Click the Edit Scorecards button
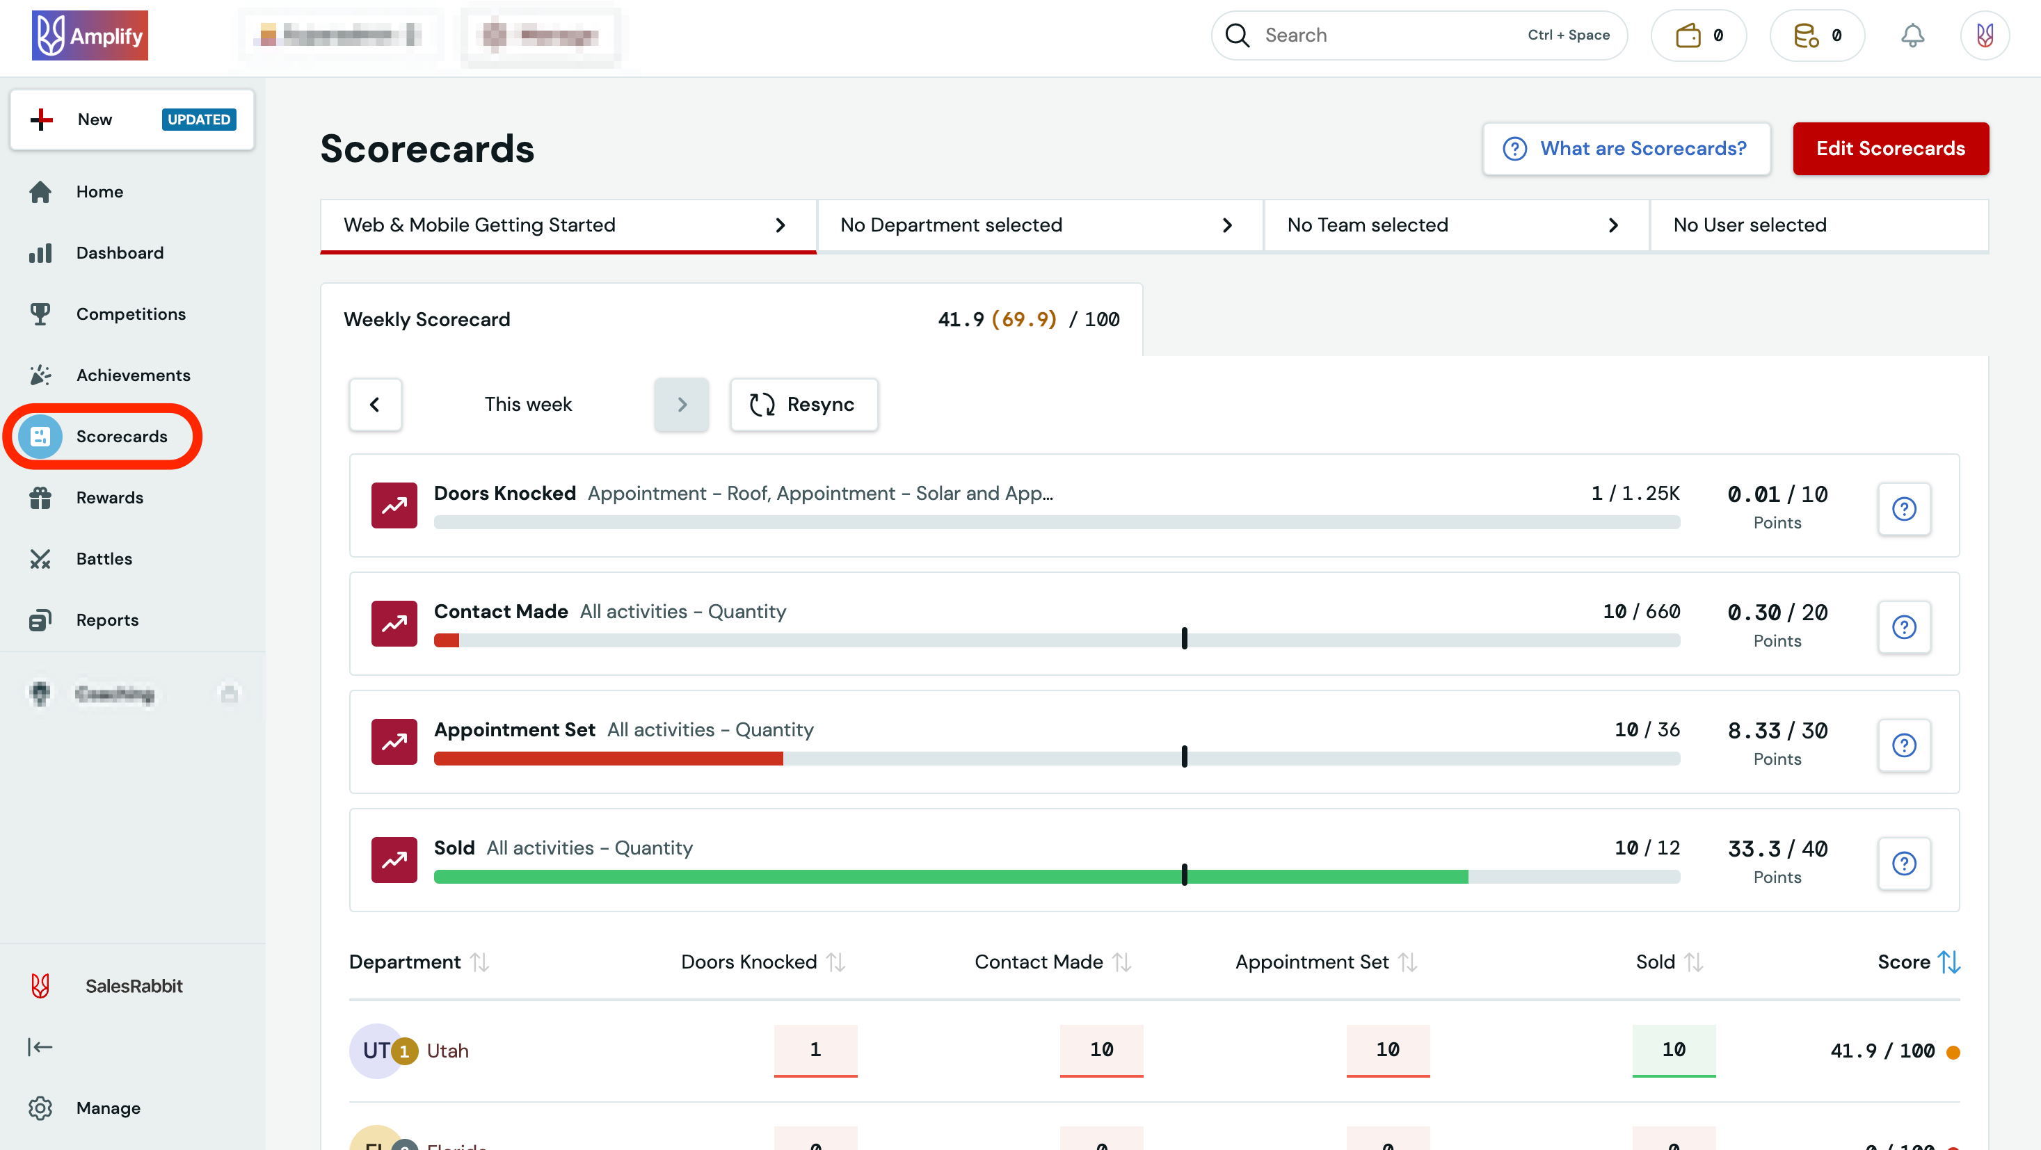The height and width of the screenshot is (1150, 2041). [x=1891, y=148]
